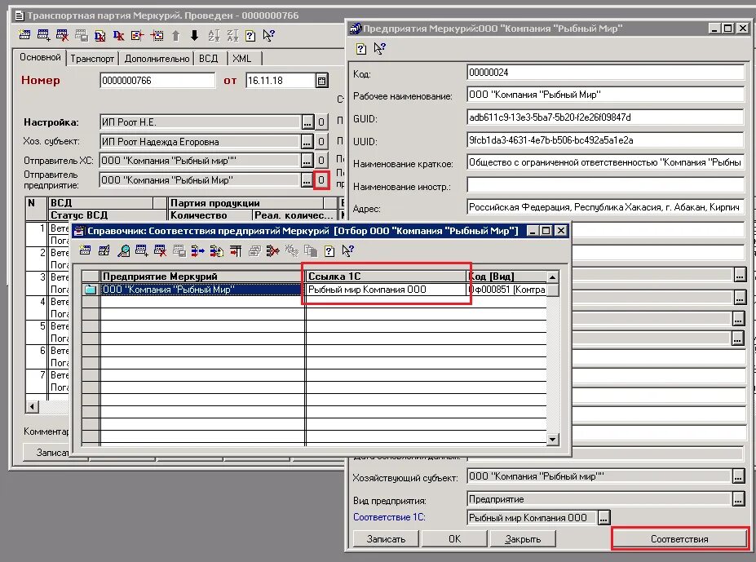The height and width of the screenshot is (562, 756).
Task: Click magnifier view icon in Справочник toolbar
Action: point(123,250)
